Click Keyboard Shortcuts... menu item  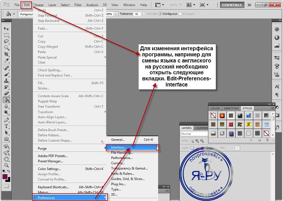tap(69, 187)
